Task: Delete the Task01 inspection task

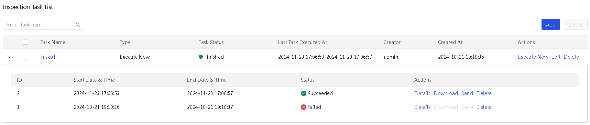Action: pyautogui.click(x=571, y=57)
